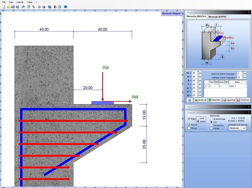Viewport: 252px width, 188px height.
Task: Click the Hs value input field
Action: [x=195, y=73]
